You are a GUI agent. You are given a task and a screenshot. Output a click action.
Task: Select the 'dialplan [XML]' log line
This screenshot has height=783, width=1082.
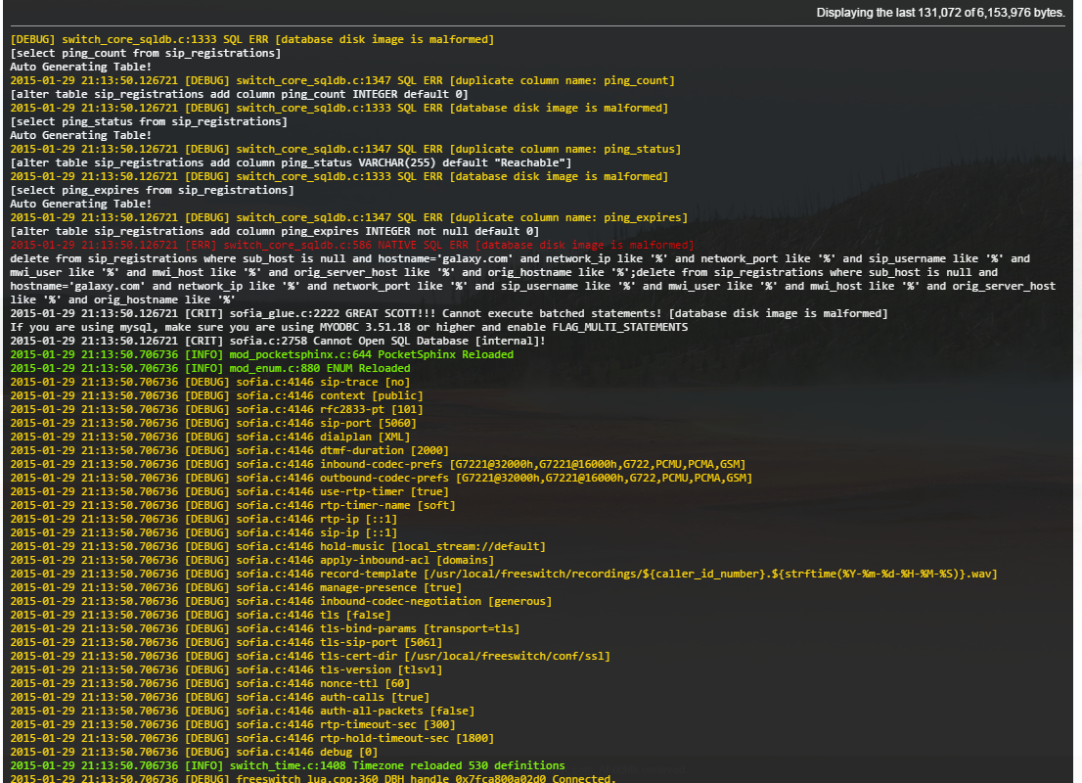coord(209,438)
